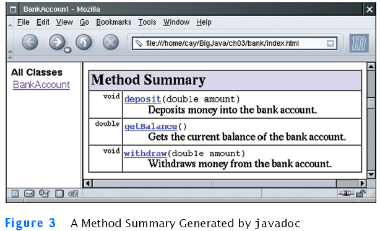The image size is (380, 231).
Task: Click the horizontal scrollbar right arrow
Action: click(362, 183)
